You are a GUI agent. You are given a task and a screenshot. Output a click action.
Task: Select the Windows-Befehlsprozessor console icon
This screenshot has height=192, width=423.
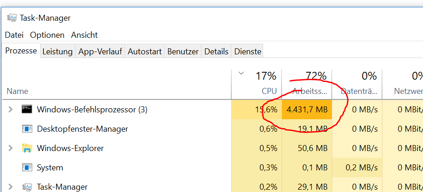27,109
